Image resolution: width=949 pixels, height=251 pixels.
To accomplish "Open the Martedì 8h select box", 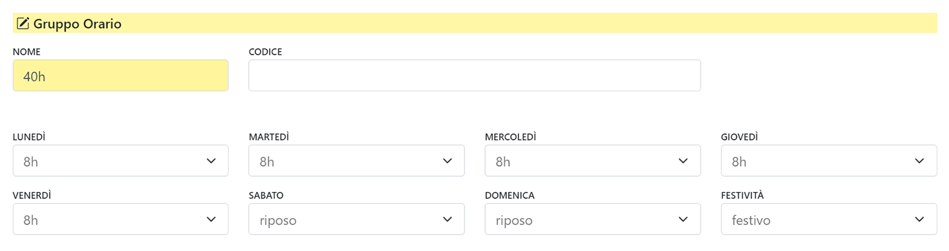I will (x=357, y=161).
